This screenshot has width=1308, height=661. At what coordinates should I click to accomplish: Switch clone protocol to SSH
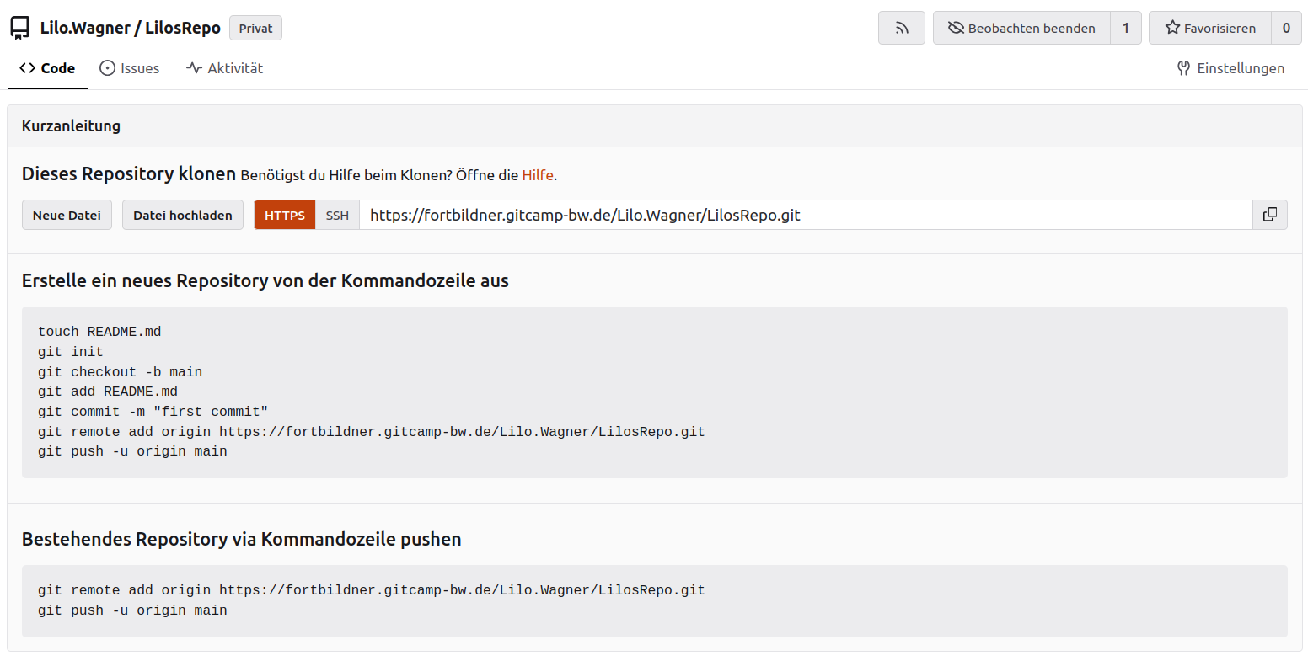pyautogui.click(x=337, y=215)
